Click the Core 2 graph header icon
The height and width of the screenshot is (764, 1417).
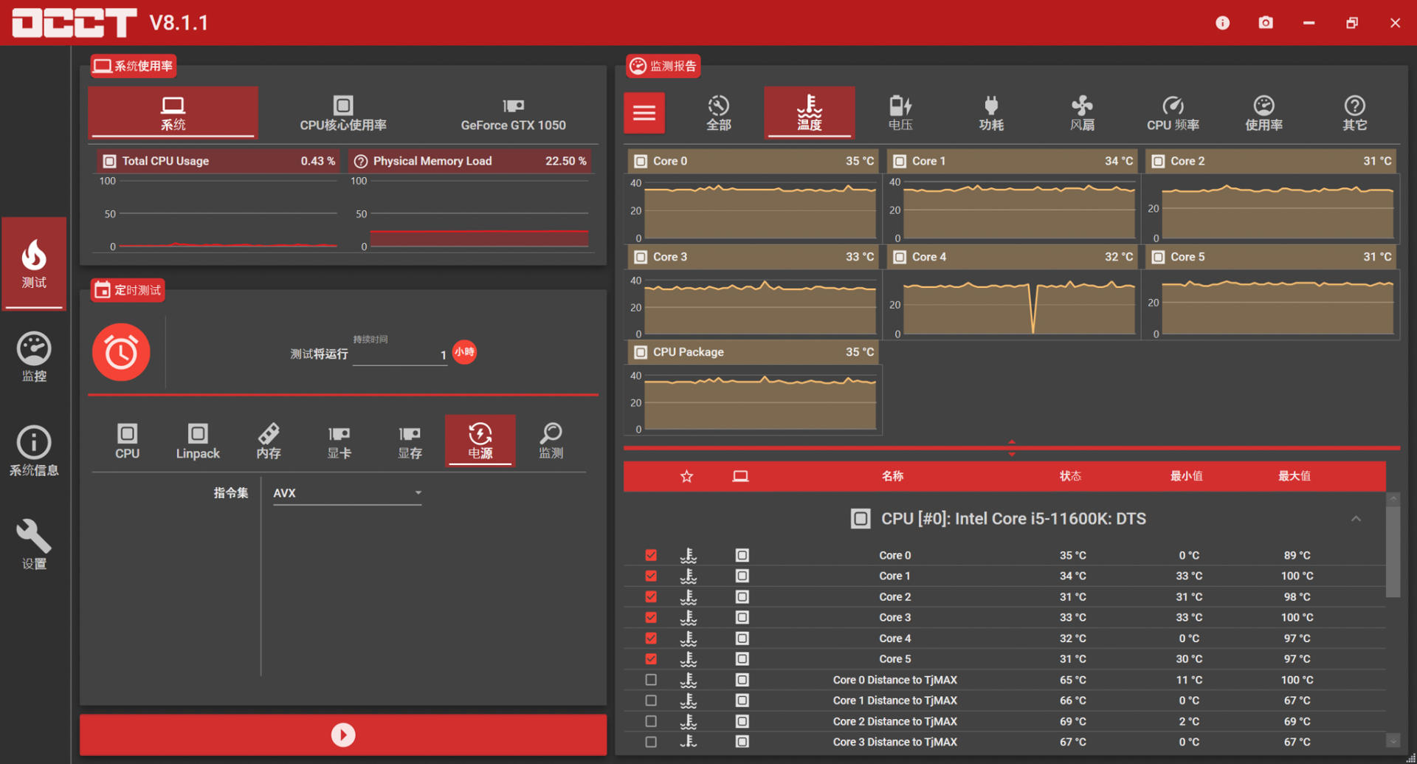1158,161
